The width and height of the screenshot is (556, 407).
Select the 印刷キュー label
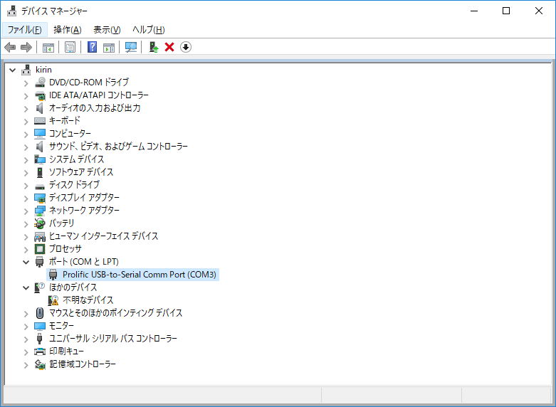click(x=66, y=351)
